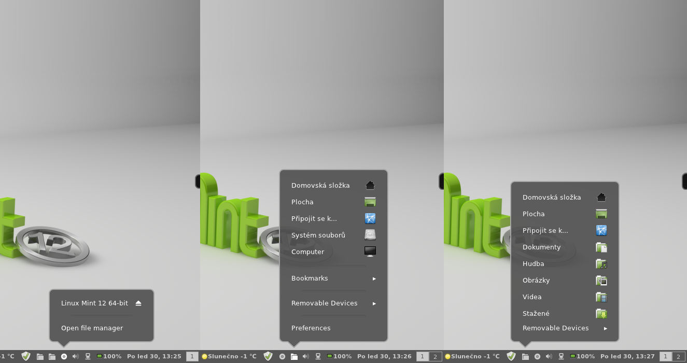This screenshot has height=363, width=687.
Task: Click the network icon in the 13:25 panel
Action: 88,356
